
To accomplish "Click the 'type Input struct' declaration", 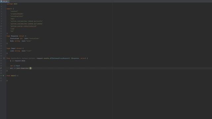I will [15, 48].
